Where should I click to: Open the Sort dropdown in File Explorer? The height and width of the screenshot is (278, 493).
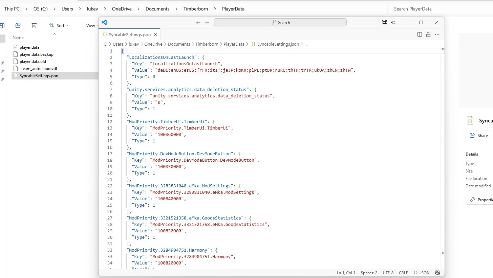pos(59,25)
